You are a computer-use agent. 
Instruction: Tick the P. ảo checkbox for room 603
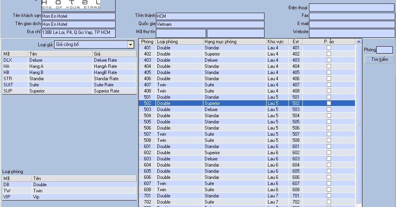[329, 159]
